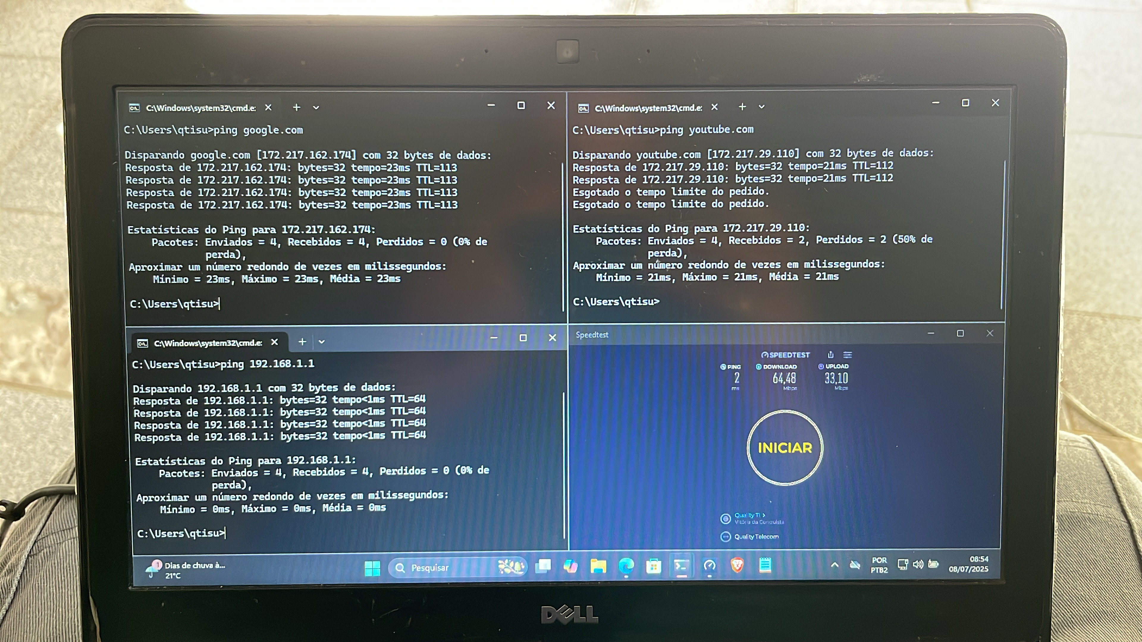This screenshot has height=642, width=1142.
Task: Open tab dropdown in youtube.com ping terminal
Action: pyautogui.click(x=762, y=107)
